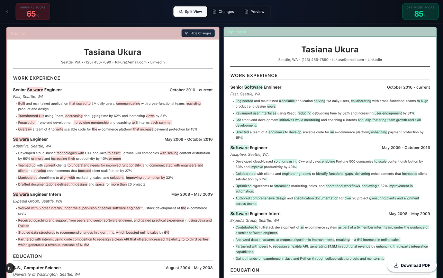The height and width of the screenshot is (278, 443).
Task: Open the Preview tab
Action: click(255, 11)
